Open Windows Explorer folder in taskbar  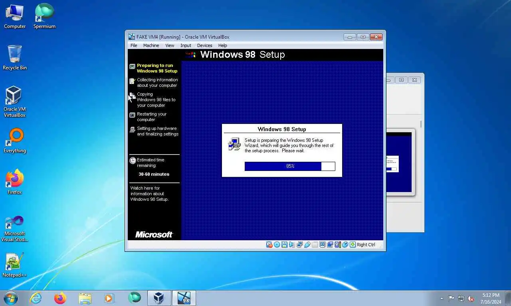pyautogui.click(x=85, y=298)
